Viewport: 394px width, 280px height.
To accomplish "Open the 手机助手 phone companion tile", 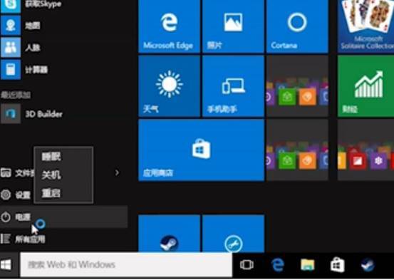I will (x=233, y=86).
